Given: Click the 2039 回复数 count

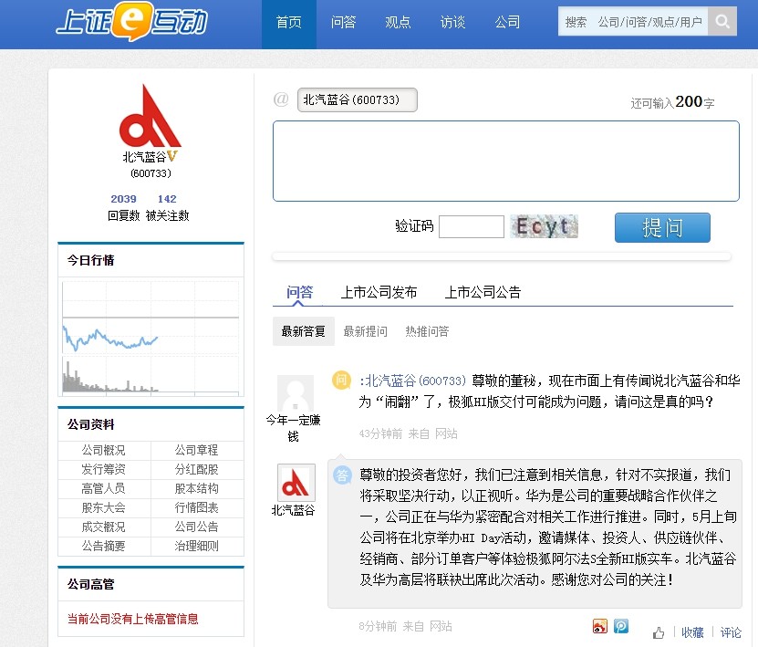Looking at the screenshot, I should point(123,199).
